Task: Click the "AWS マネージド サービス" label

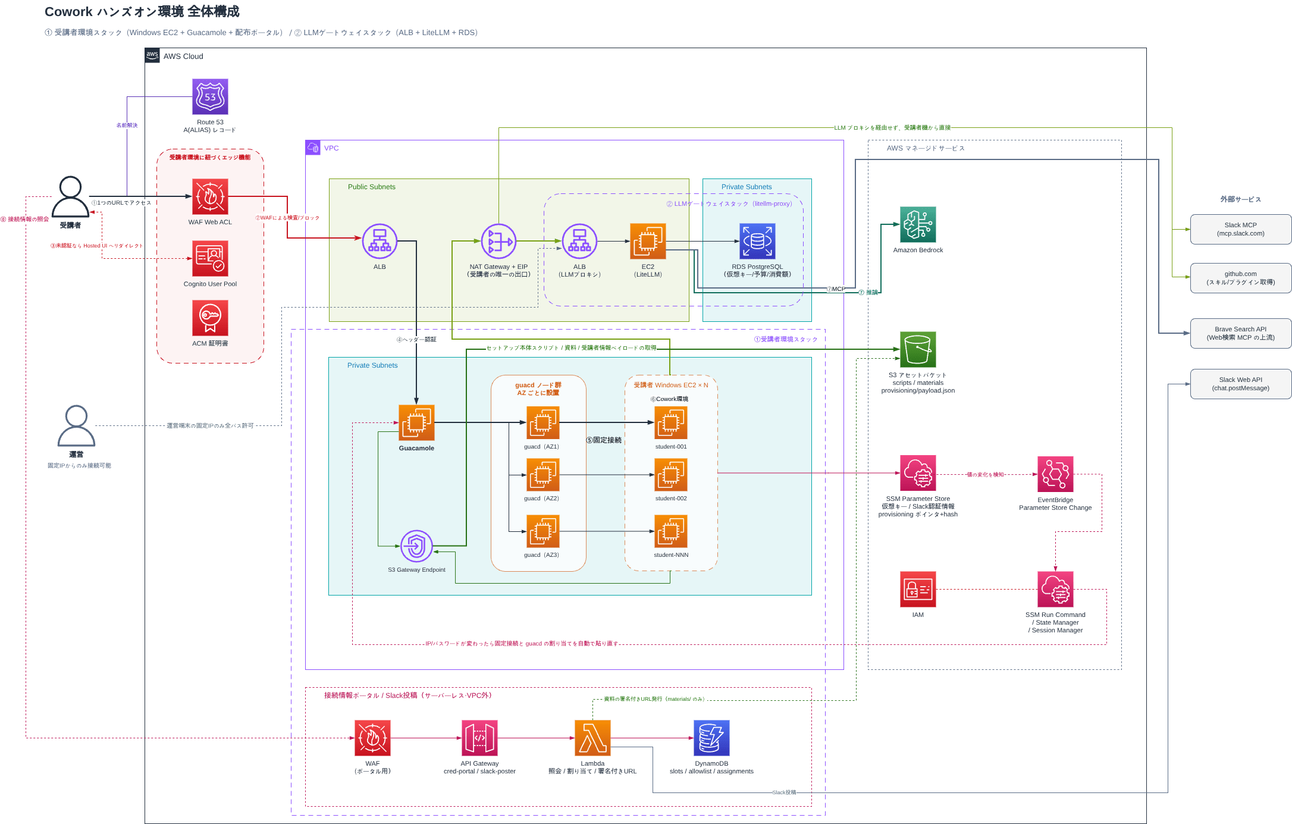Action: click(x=926, y=148)
